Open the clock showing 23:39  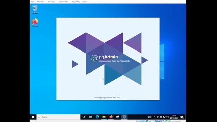coord(174,117)
